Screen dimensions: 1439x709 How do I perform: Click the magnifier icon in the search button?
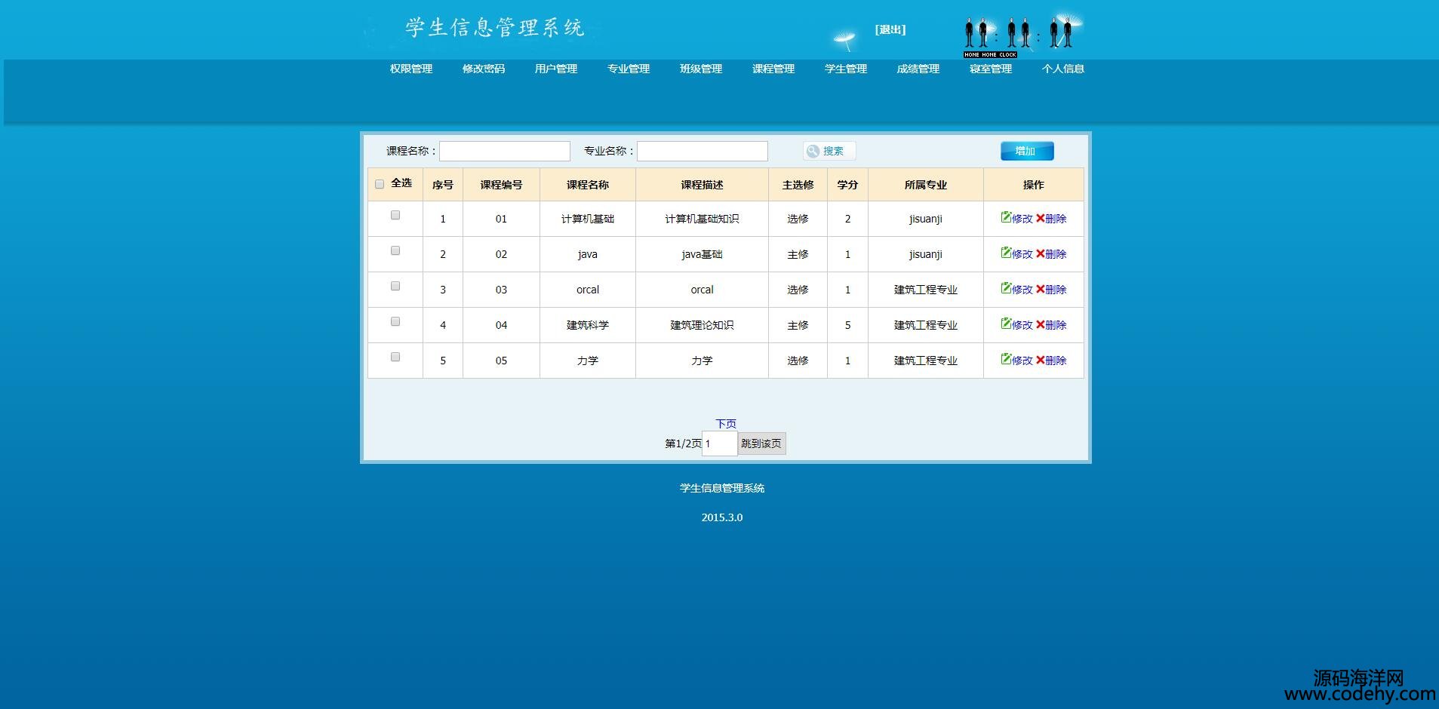813,151
